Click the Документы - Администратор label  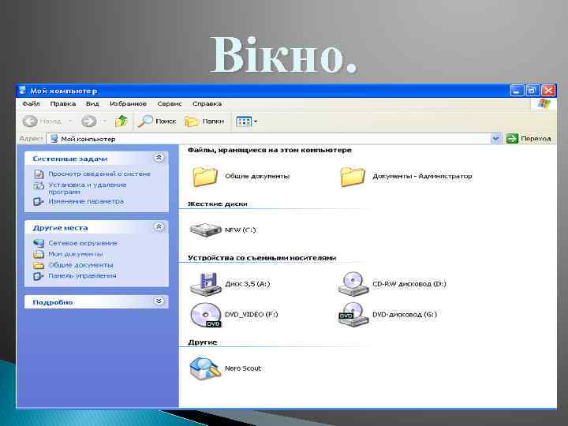tap(422, 177)
